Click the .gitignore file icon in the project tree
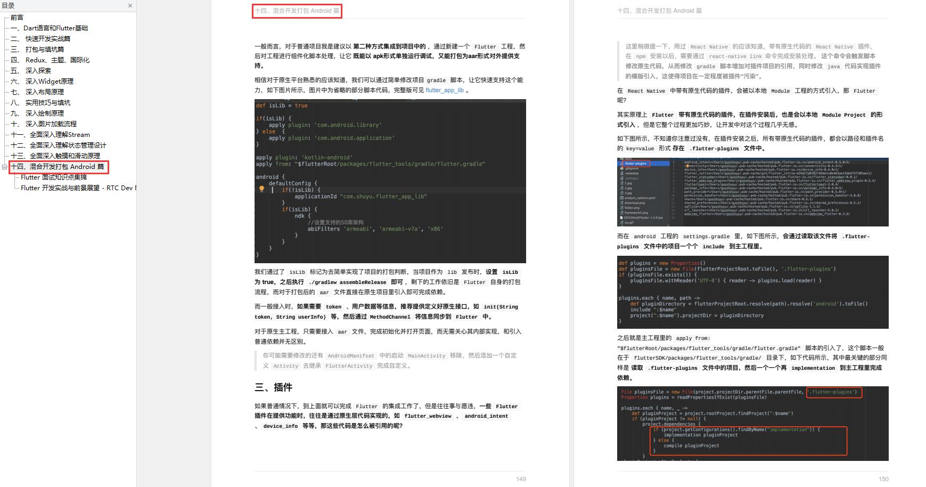This screenshot has height=487, width=926. click(x=621, y=168)
